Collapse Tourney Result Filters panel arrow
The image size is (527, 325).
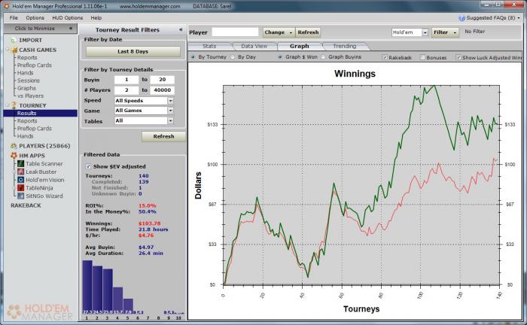click(181, 29)
